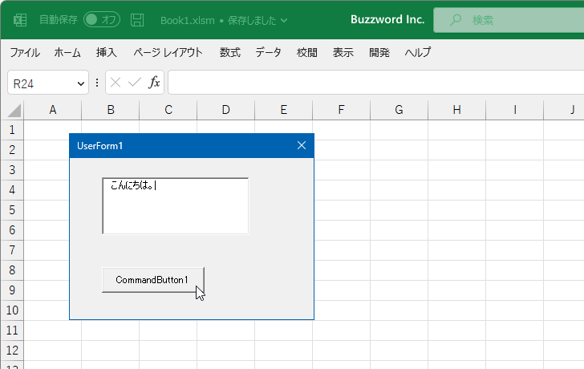Click the formula bar enter checkmark icon

coord(135,83)
